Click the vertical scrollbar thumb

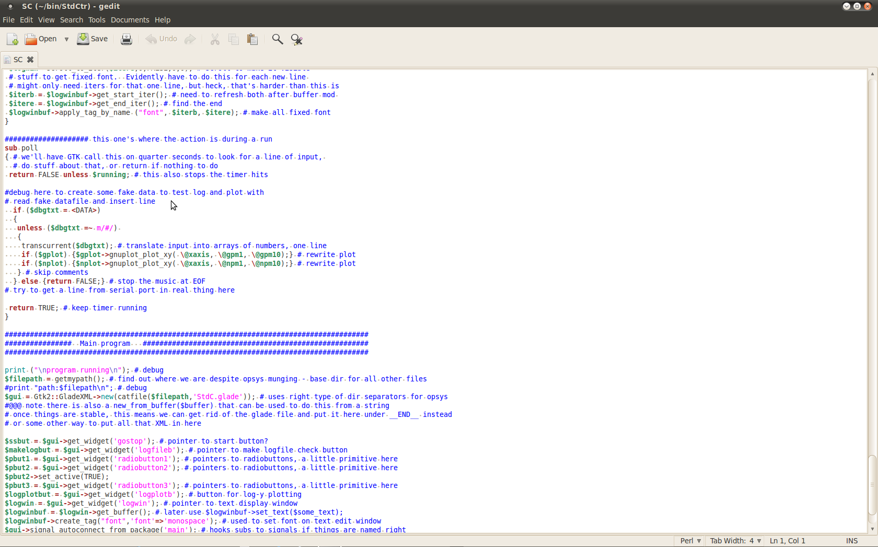click(872, 485)
